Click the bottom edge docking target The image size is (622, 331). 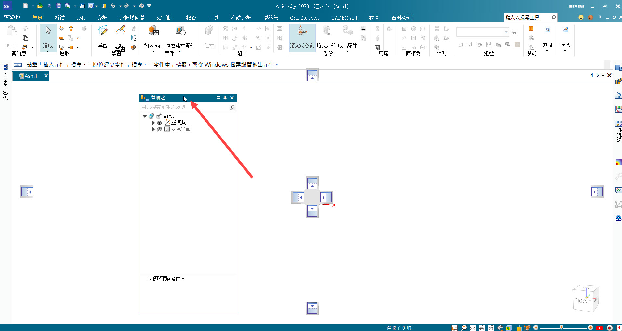[x=312, y=309]
